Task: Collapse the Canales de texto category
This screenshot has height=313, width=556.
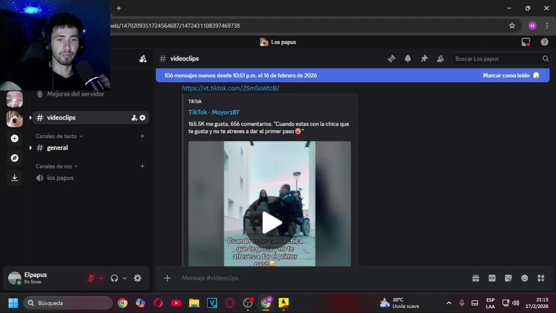Action: click(59, 136)
